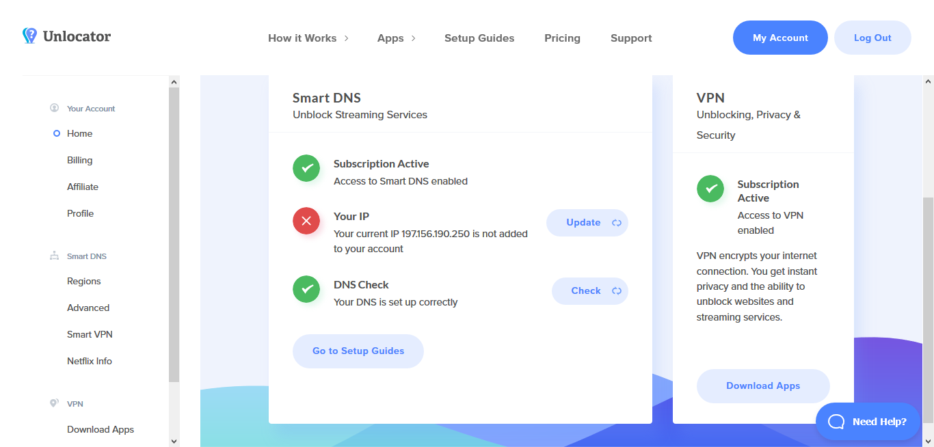This screenshot has height=447, width=934.
Task: Click sidebar scrollbar down arrow
Action: 174,441
